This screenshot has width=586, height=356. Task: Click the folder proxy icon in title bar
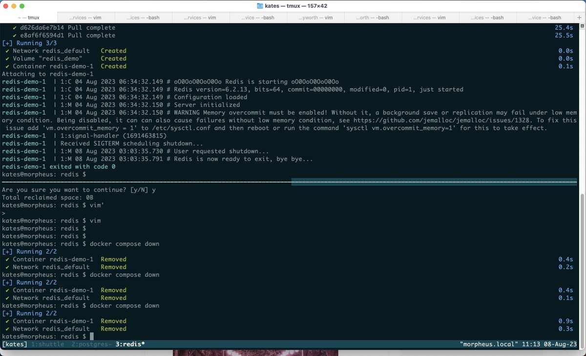click(260, 5)
